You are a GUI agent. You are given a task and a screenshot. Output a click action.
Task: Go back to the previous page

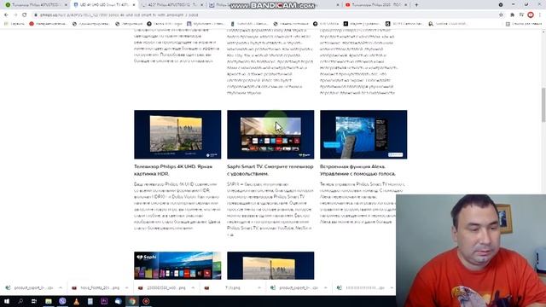click(6, 15)
